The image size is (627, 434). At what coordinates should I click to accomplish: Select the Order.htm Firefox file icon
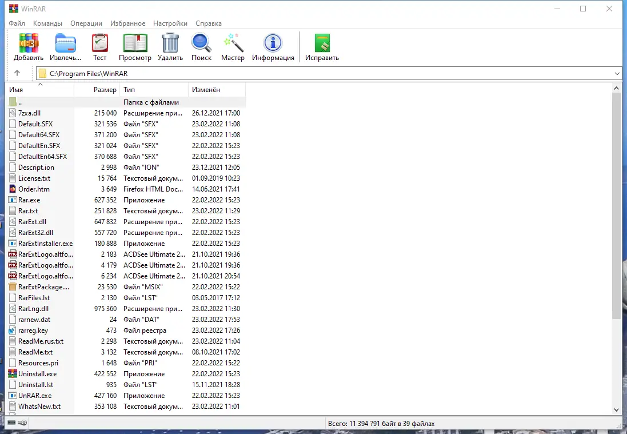tap(13, 189)
